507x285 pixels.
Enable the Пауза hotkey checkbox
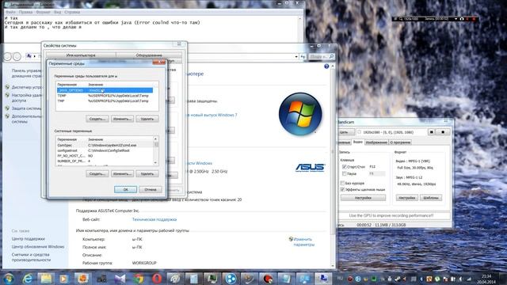click(344, 174)
